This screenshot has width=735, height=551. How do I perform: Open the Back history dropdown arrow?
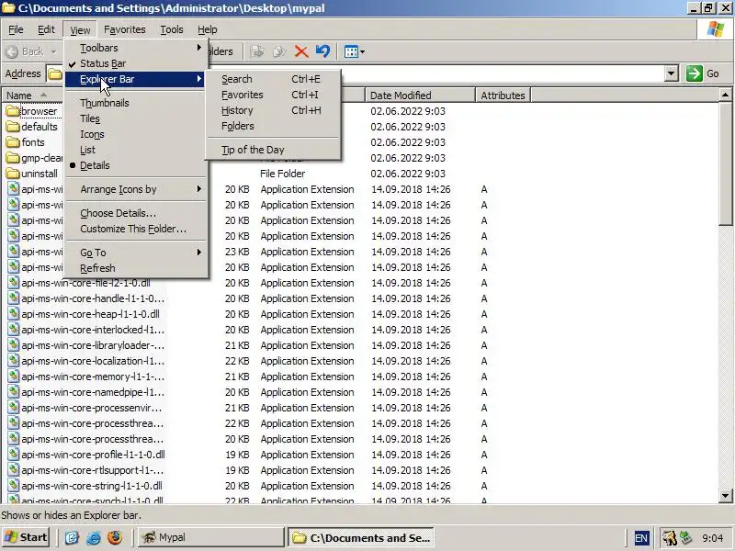[x=53, y=51]
